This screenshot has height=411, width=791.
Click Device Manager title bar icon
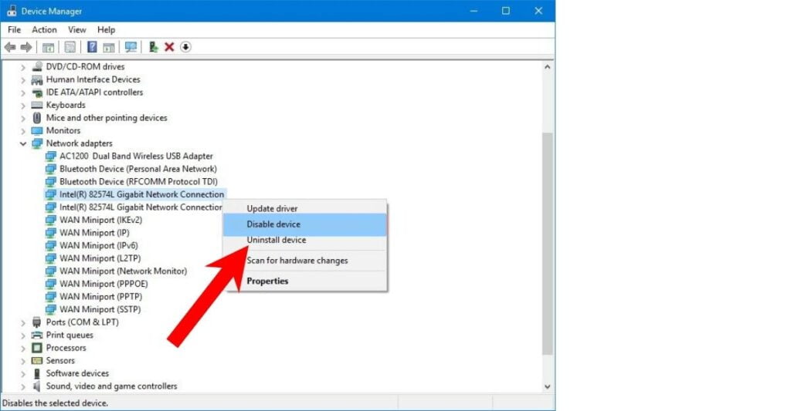point(12,11)
